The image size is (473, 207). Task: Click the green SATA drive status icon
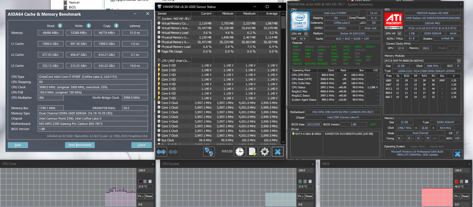pos(293,134)
